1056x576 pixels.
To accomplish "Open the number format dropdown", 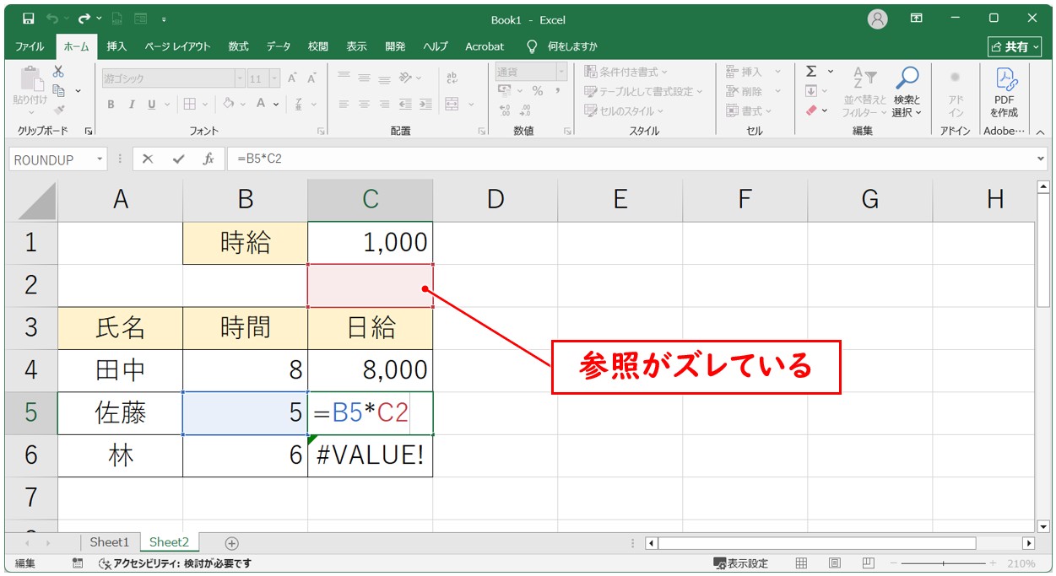I will tap(561, 72).
